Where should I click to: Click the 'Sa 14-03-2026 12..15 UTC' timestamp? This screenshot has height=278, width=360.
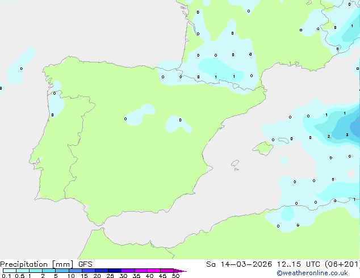tap(263, 264)
